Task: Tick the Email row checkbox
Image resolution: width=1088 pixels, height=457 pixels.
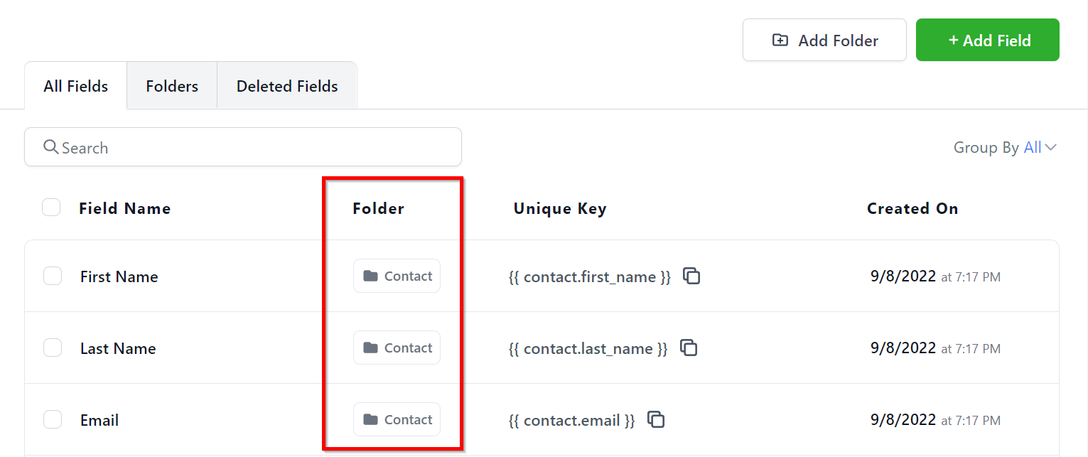Action: point(53,419)
